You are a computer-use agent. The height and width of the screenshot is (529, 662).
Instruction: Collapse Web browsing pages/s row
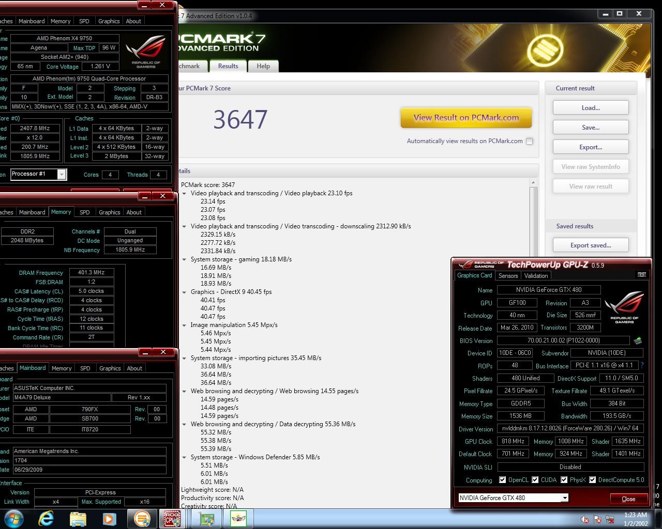pyautogui.click(x=184, y=391)
